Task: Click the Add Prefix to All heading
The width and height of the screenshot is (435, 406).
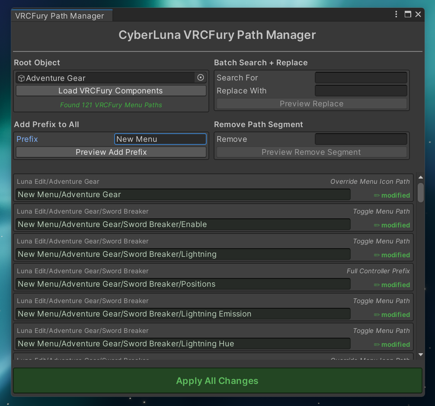Action: point(47,124)
